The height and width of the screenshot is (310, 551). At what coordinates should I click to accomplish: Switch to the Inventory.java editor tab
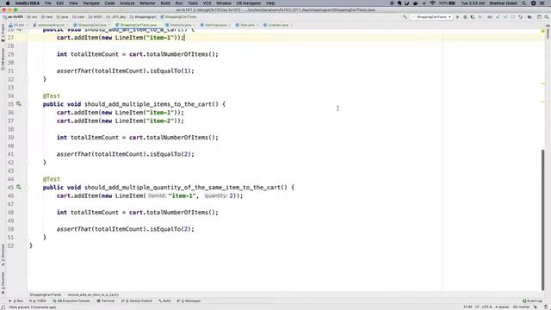click(x=180, y=25)
